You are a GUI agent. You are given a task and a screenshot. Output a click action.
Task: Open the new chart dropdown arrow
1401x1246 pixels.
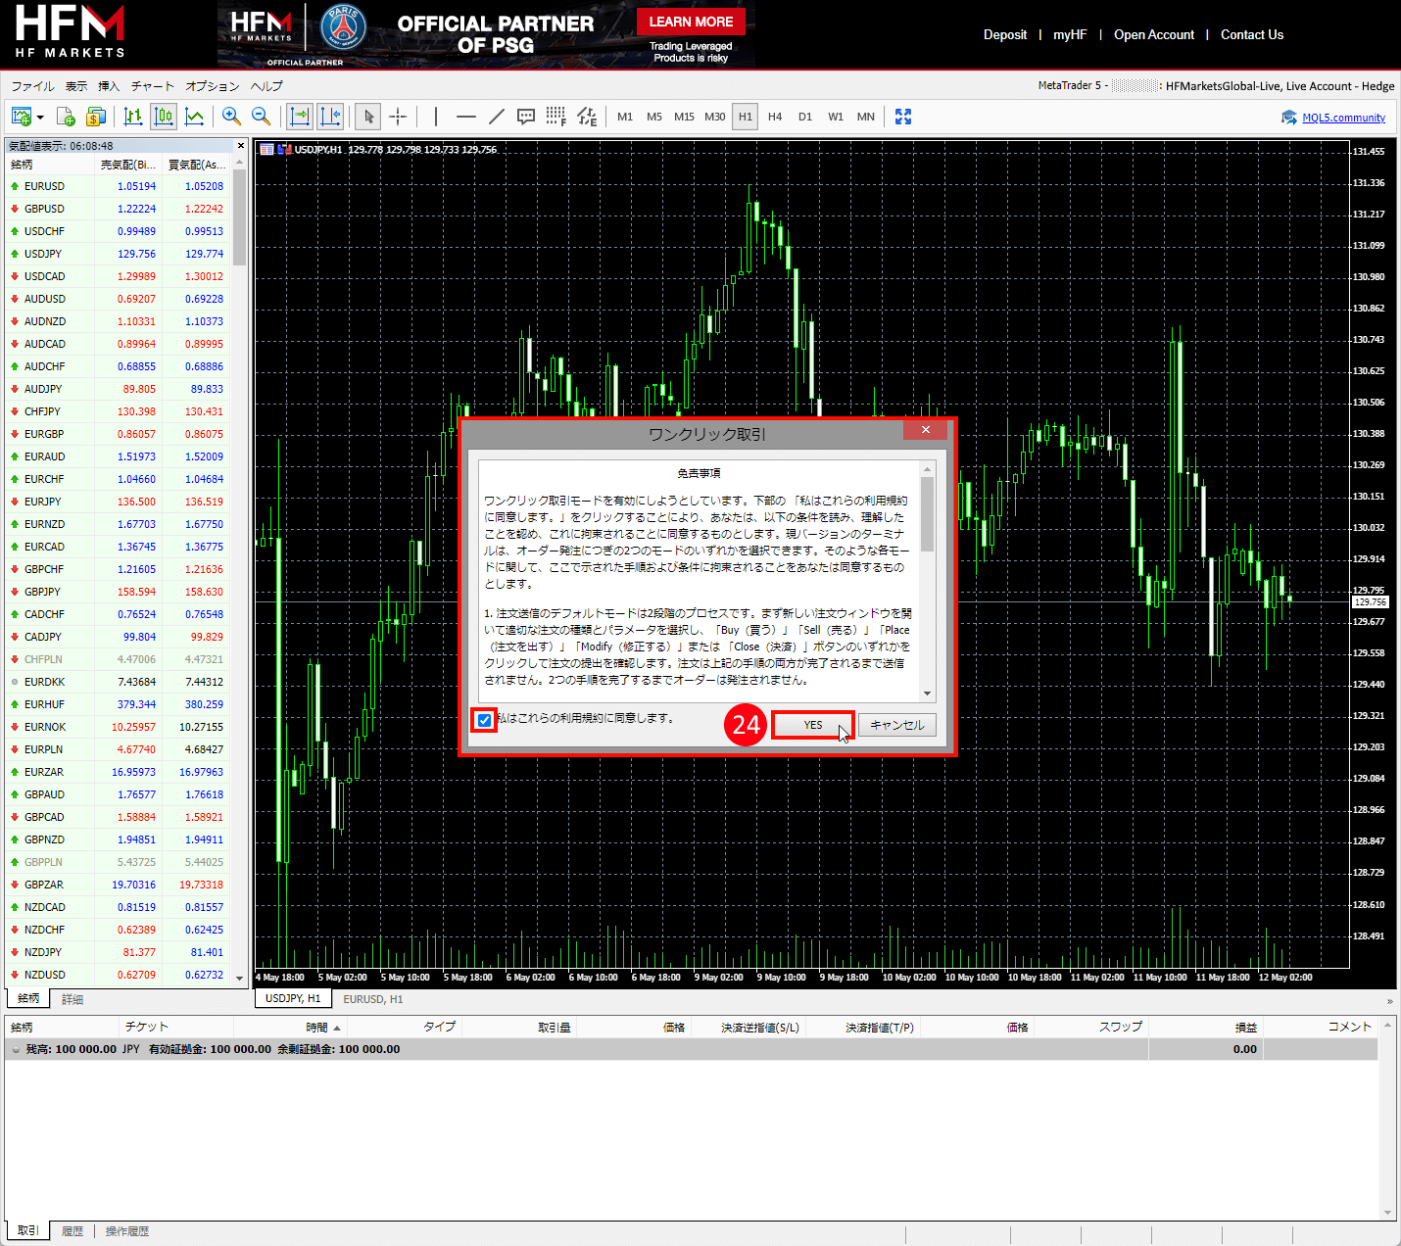coord(40,118)
